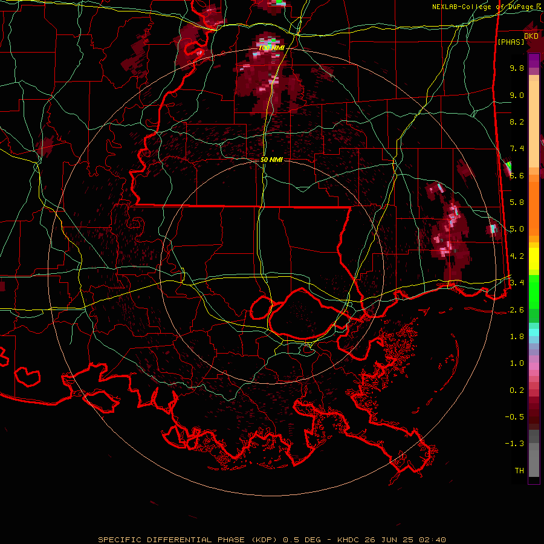Click the 0.5 DEG elevation text
The height and width of the screenshot is (544, 544).
click(302, 540)
